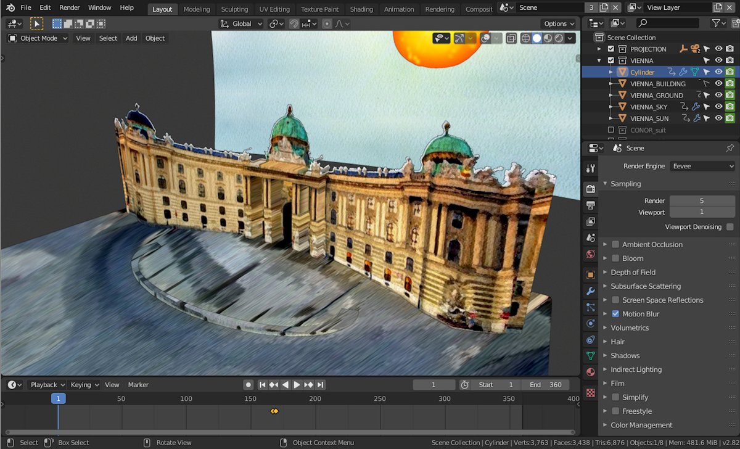The image size is (740, 449).
Task: Open the Particles properties tab
Action: pos(590,307)
